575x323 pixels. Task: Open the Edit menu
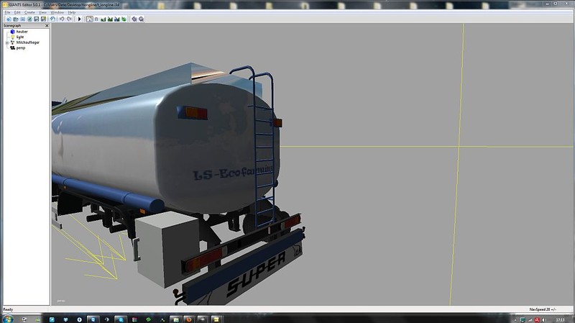(17, 12)
